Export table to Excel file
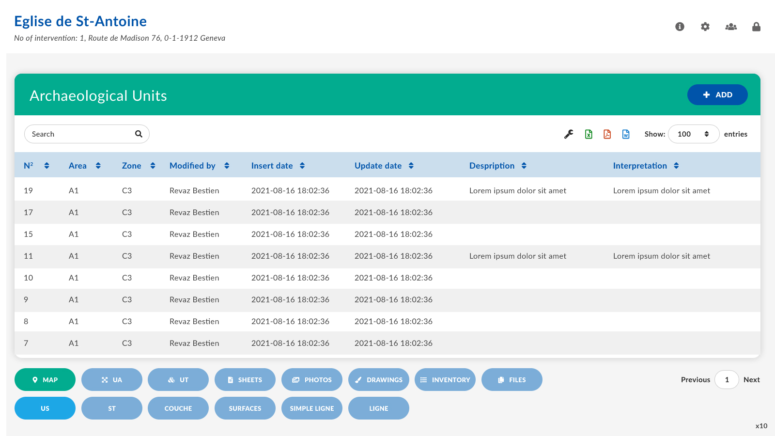Image resolution: width=775 pixels, height=436 pixels. tap(589, 134)
